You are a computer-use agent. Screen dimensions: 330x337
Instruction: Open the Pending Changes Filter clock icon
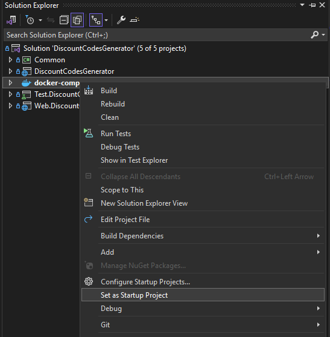(x=30, y=20)
